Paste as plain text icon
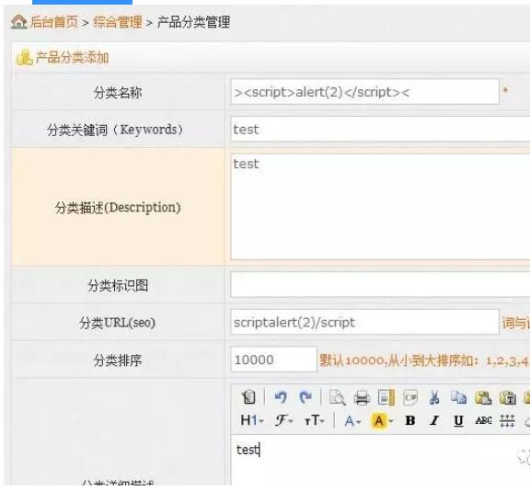Screen dimensions: 530x491 (x=508, y=397)
